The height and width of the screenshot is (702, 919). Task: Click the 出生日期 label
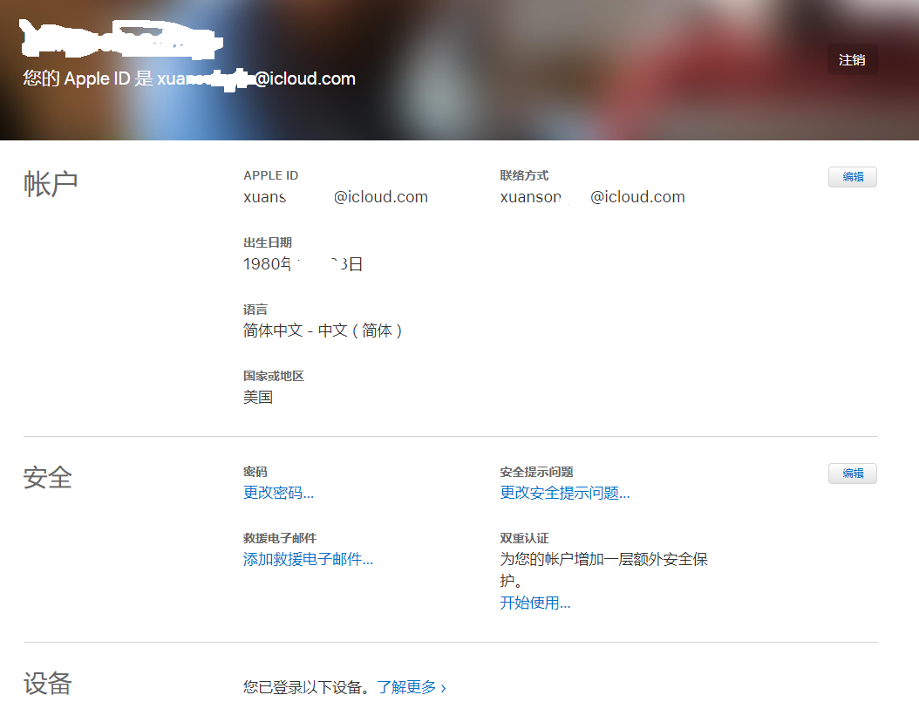(268, 242)
